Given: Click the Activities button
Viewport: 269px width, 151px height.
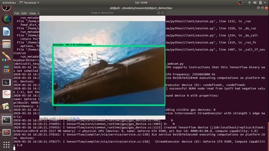Looking at the screenshot, I should click(x=9, y=3).
